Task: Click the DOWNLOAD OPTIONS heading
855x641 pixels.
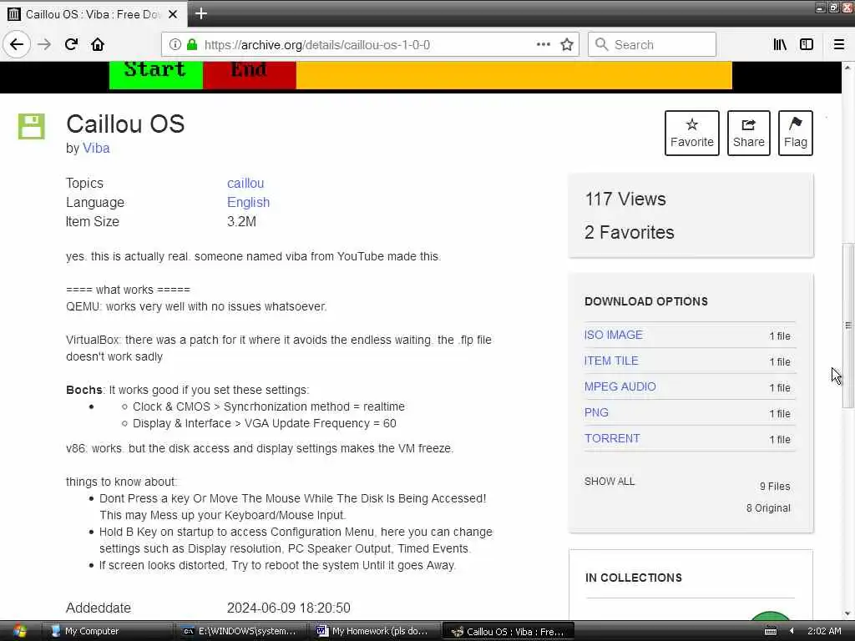Action: [x=646, y=301]
